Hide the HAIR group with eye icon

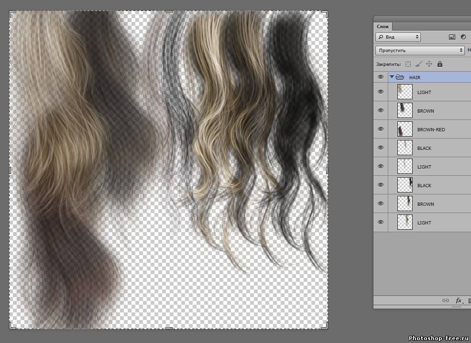(x=381, y=77)
